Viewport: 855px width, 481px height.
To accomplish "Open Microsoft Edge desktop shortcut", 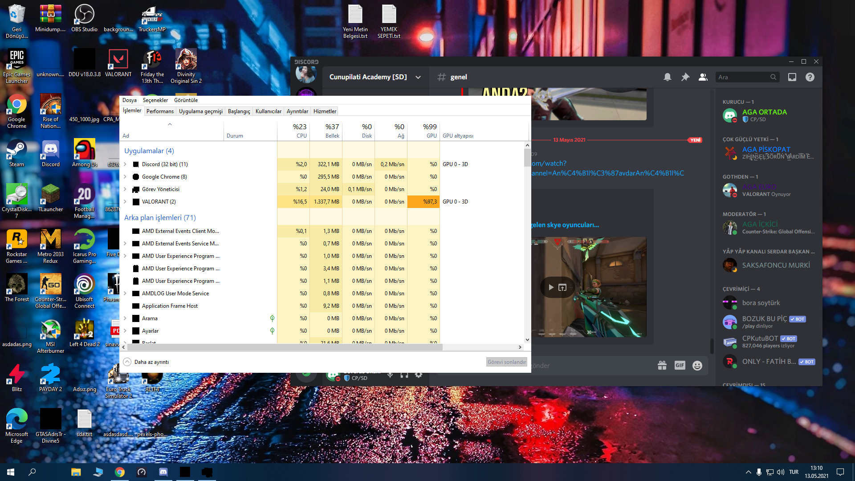I will (x=16, y=426).
